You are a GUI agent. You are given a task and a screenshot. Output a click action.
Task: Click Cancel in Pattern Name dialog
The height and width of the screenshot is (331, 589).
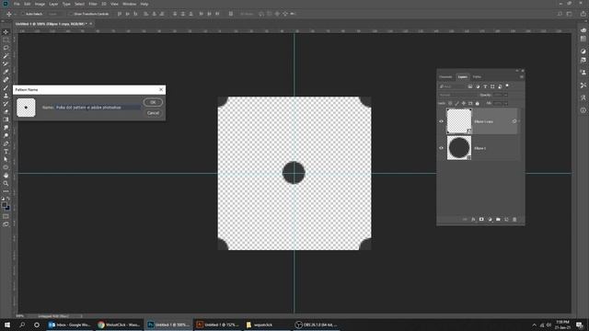pos(153,113)
